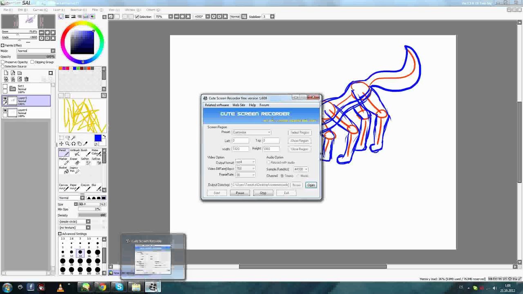The image size is (523, 294).
Task: Select the Eraser tool
Action: pyautogui.click(x=75, y=161)
